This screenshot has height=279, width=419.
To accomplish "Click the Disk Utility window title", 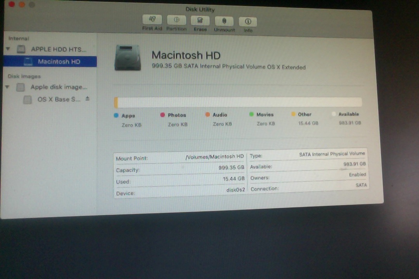I will [x=200, y=9].
